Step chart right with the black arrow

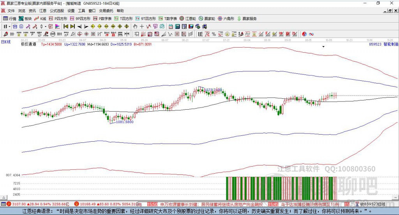tap(86, 27)
